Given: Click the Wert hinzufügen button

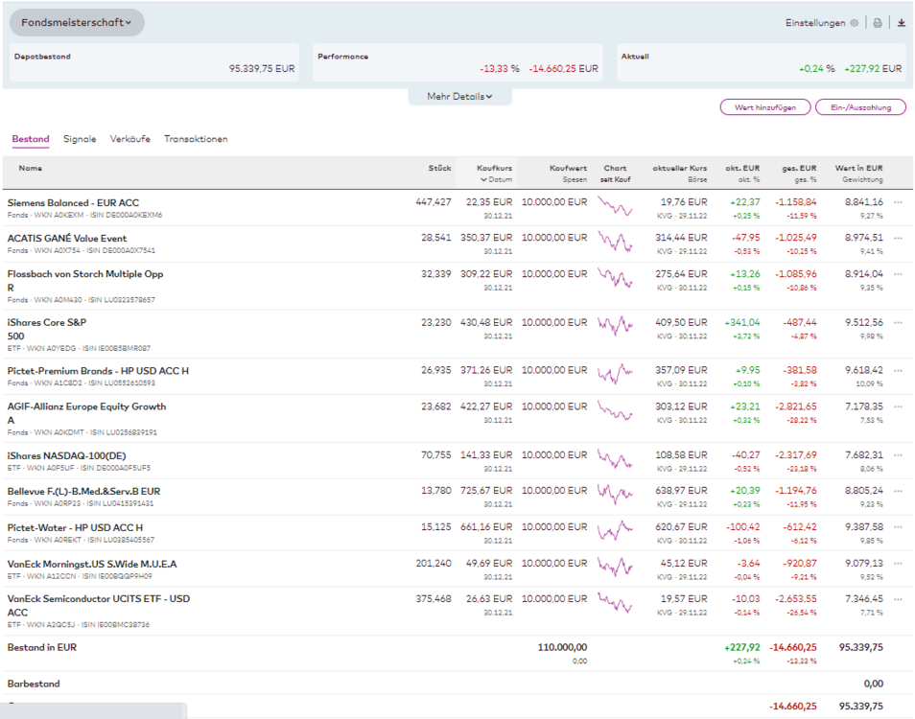Looking at the screenshot, I should pos(764,107).
